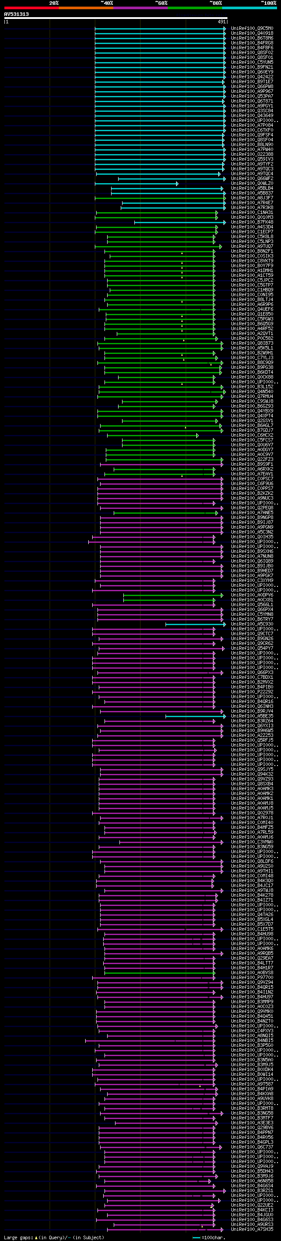Select UniRef100_A7NUN8 label
Screen dimensions: 281x1241
click(252, 556)
